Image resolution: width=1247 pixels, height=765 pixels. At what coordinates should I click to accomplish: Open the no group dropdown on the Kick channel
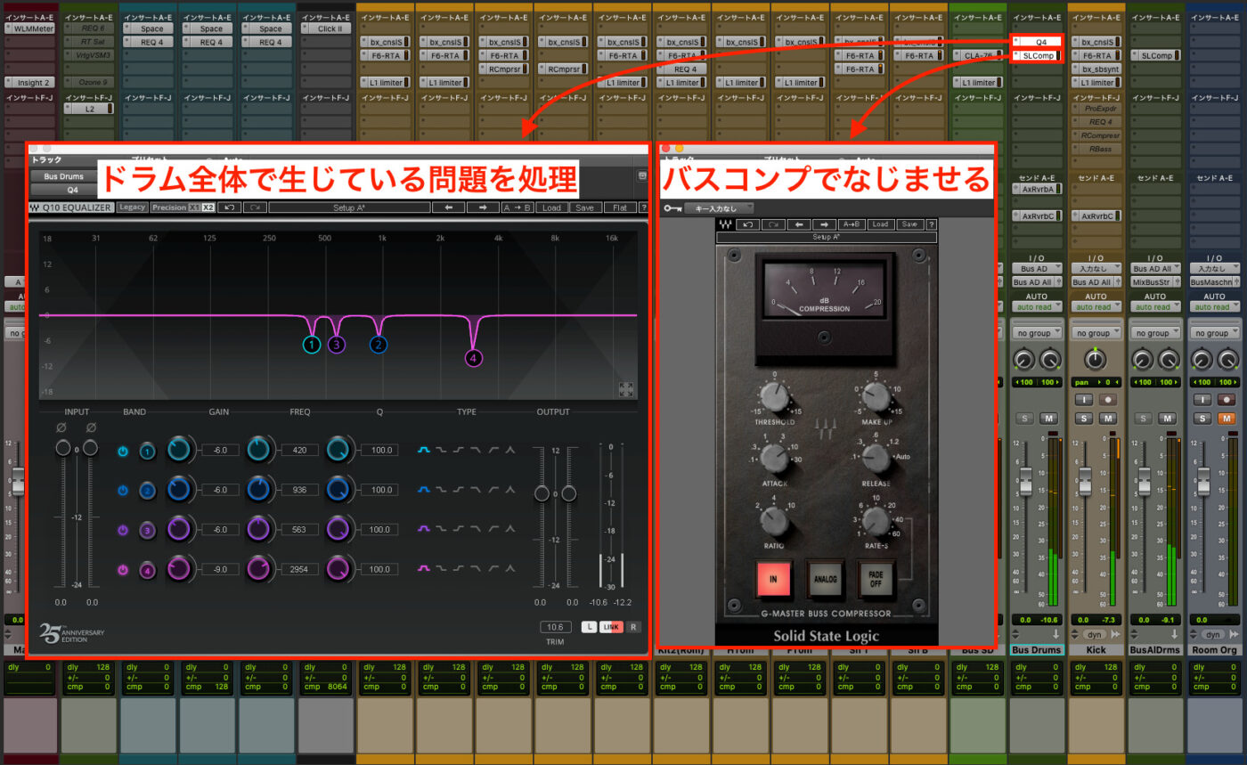tap(1096, 333)
